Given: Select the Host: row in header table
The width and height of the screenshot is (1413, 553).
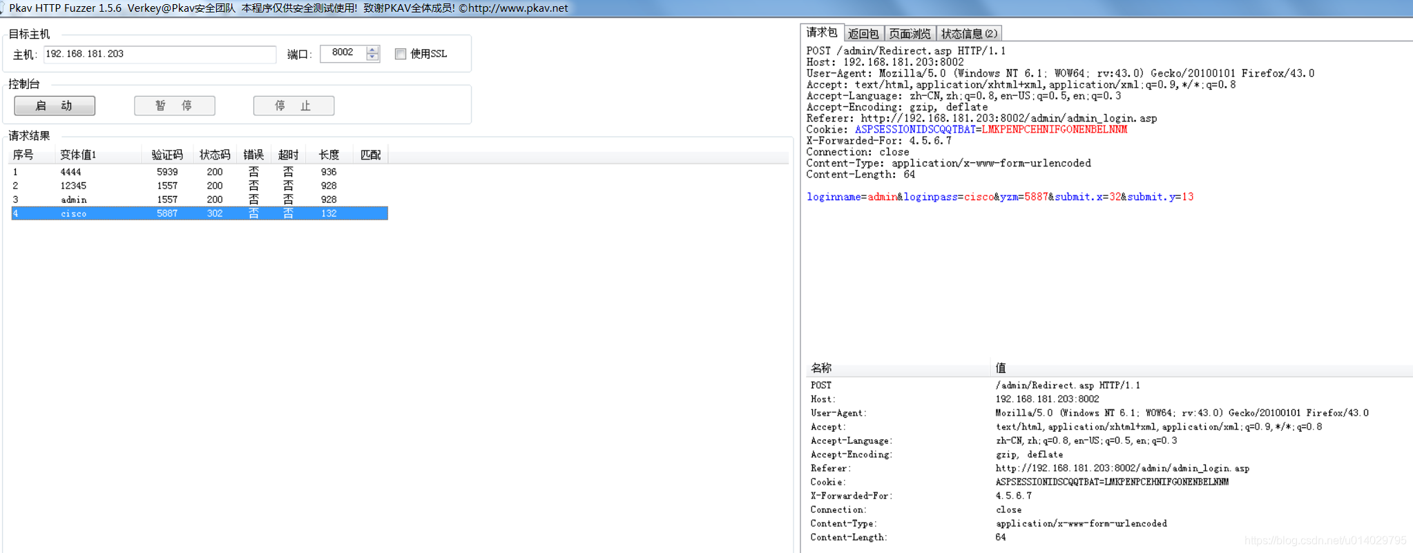Looking at the screenshot, I should (1109, 399).
